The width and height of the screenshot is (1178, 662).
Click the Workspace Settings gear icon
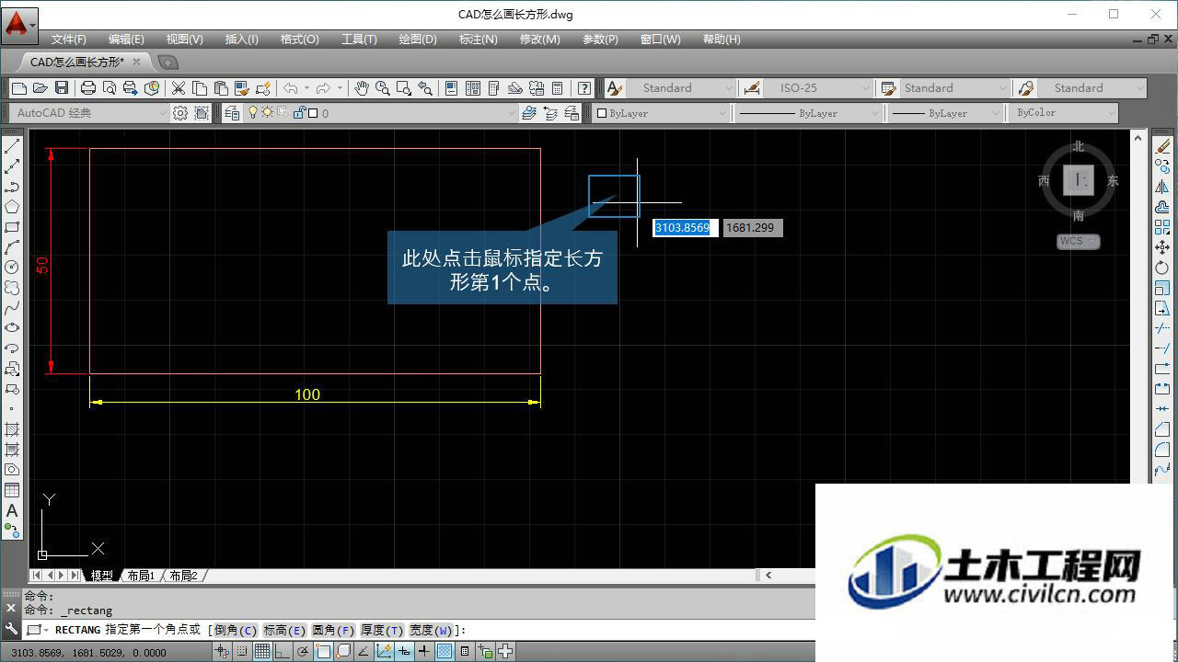pyautogui.click(x=180, y=113)
